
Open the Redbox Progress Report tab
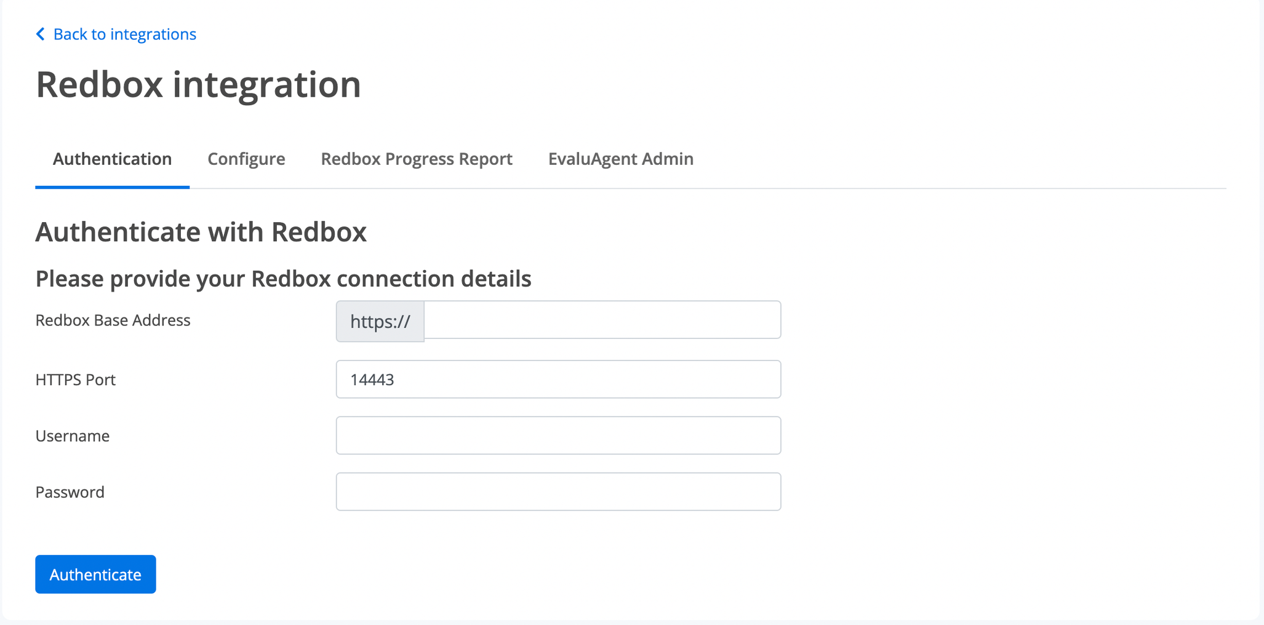[x=417, y=159]
